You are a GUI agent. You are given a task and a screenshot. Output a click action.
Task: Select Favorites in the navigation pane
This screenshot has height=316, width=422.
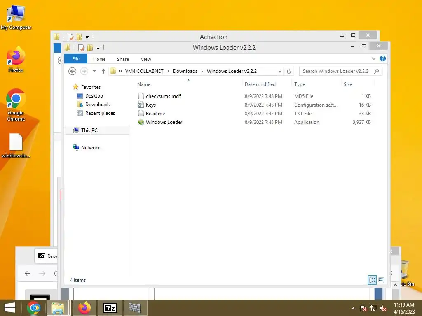[x=91, y=87]
